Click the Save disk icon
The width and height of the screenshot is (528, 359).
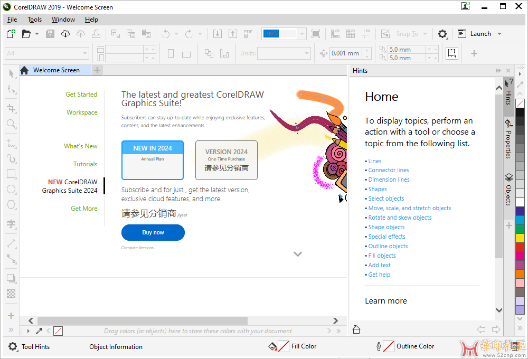point(50,34)
